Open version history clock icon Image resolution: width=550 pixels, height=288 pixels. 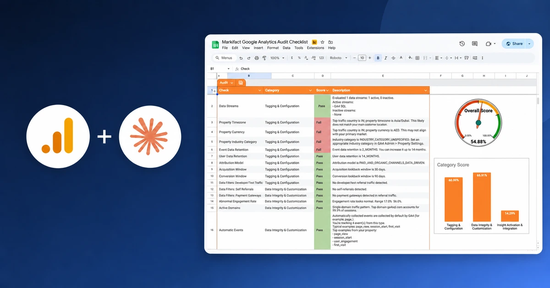pos(462,43)
